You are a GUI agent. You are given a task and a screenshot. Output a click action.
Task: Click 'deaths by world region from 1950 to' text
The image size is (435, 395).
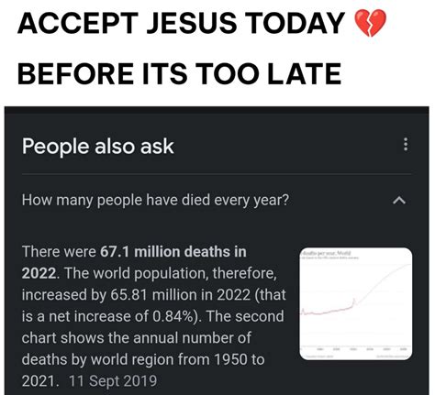pyautogui.click(x=143, y=359)
